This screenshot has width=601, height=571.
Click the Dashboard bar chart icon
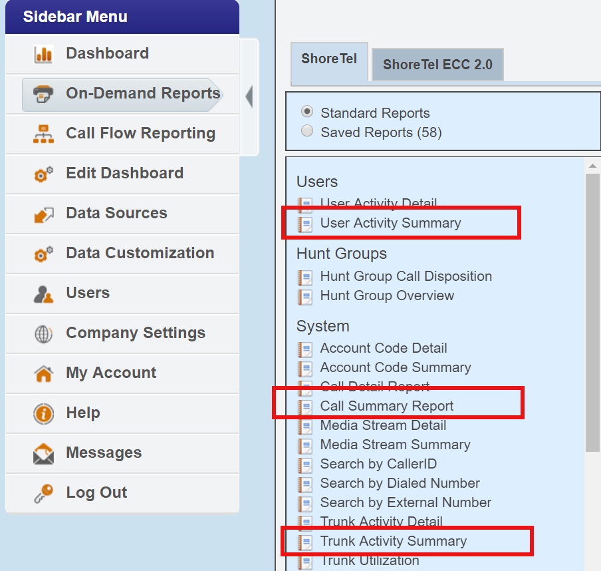tap(43, 55)
